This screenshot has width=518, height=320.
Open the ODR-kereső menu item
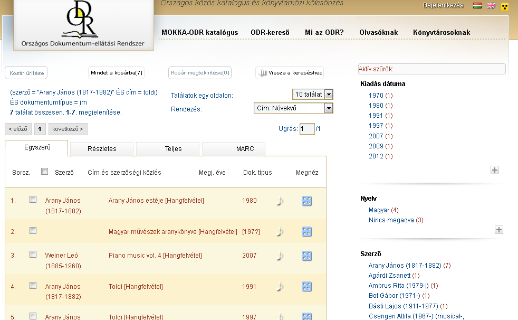270,32
